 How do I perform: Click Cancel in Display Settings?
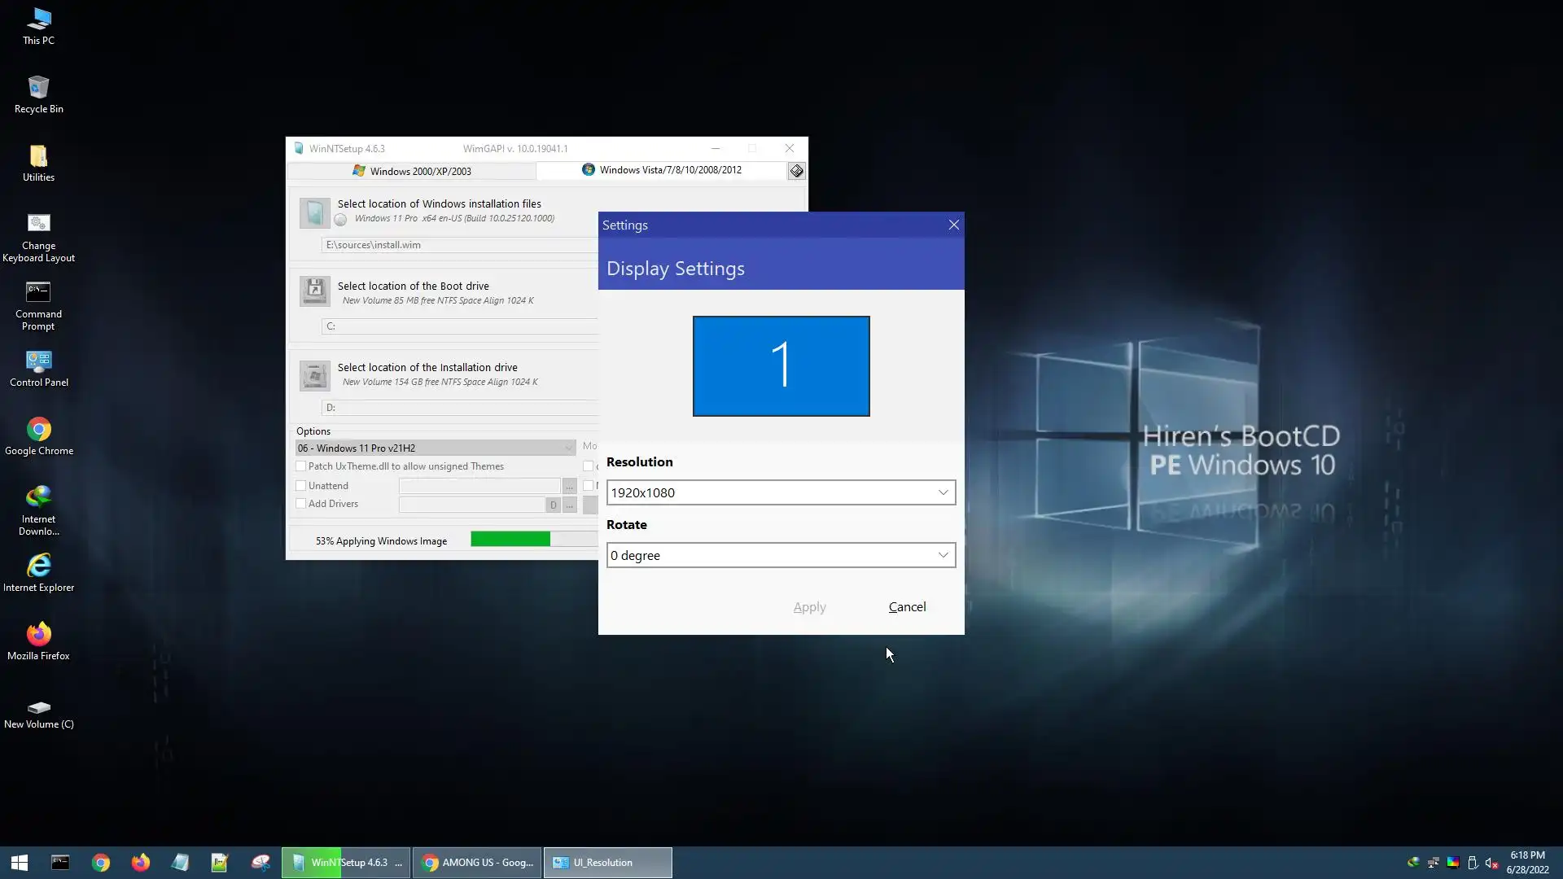click(907, 607)
